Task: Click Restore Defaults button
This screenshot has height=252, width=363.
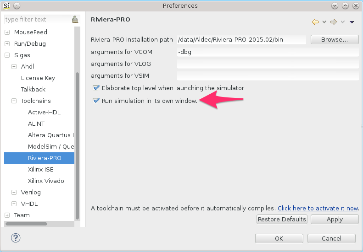Action: click(x=282, y=219)
